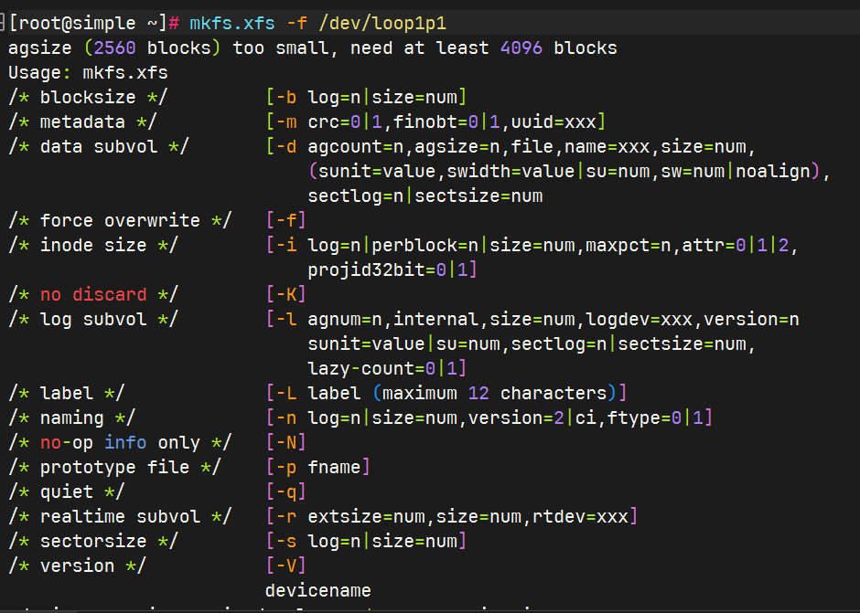
Task: Click the comment '/* no-op info only */'
Action: [x=120, y=443]
